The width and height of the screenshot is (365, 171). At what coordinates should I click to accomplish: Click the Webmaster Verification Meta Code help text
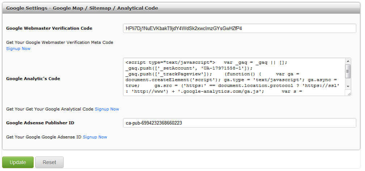click(x=60, y=42)
